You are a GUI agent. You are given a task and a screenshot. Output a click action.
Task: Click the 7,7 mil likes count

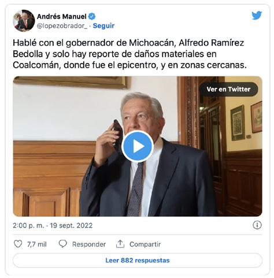(x=37, y=244)
